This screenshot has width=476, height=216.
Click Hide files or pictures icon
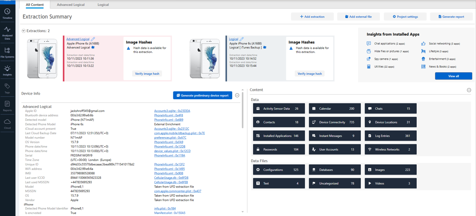pos(369,51)
